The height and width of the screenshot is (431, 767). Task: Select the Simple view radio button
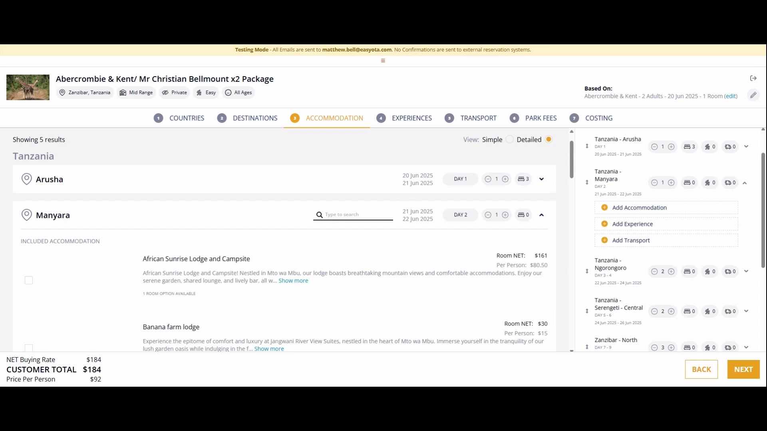pos(509,139)
